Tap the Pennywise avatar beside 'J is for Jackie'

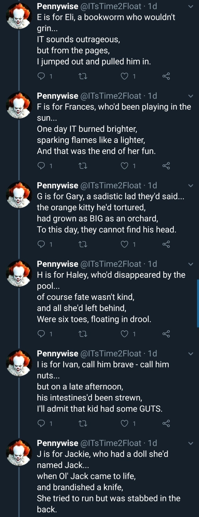pos(19,453)
